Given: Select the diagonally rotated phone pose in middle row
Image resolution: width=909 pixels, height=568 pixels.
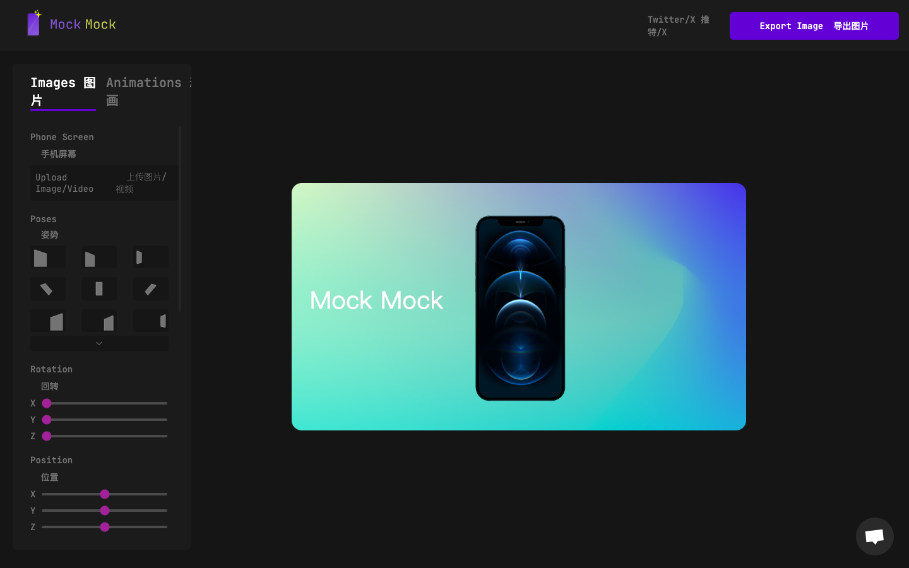Looking at the screenshot, I should (47, 288).
